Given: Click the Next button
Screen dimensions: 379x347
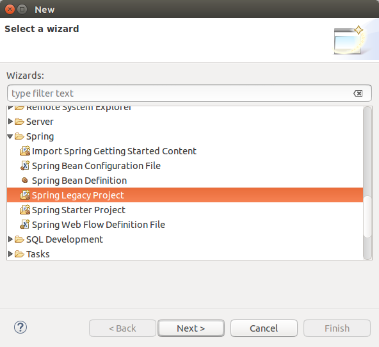Looking at the screenshot, I should (191, 328).
